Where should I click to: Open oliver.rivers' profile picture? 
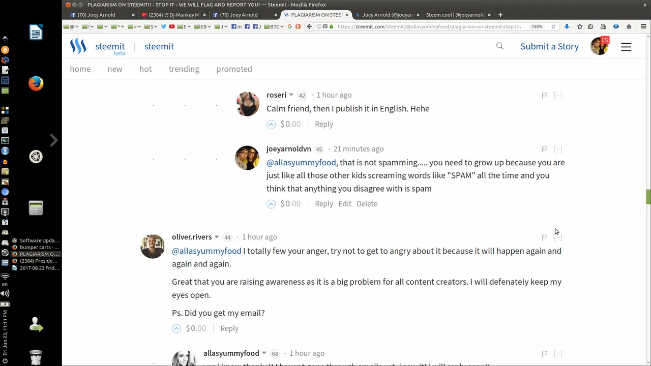click(153, 247)
